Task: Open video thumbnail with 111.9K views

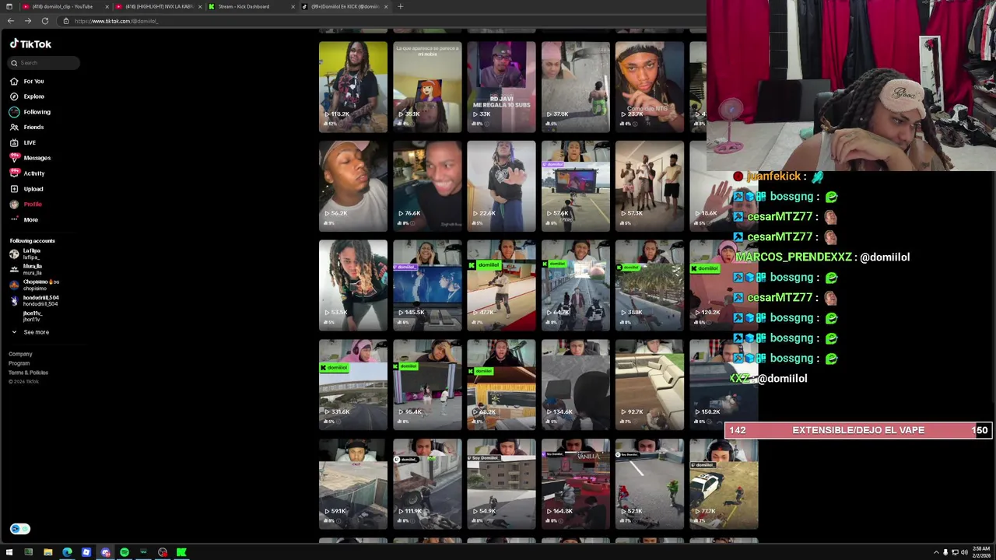Action: click(427, 484)
